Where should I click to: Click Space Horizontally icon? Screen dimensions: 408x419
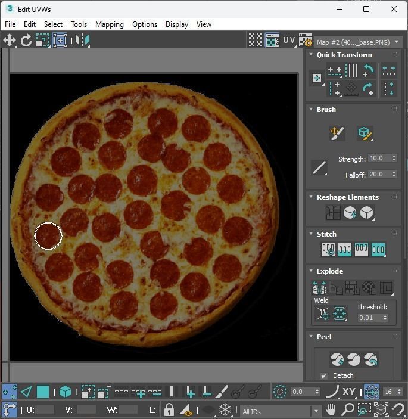pos(389,71)
